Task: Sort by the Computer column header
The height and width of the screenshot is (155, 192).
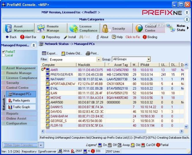Action: [59, 65]
